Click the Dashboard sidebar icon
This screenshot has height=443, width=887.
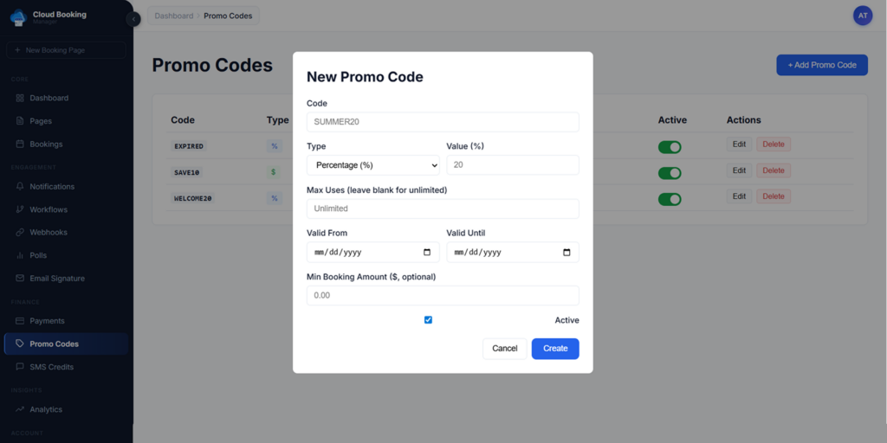click(20, 98)
